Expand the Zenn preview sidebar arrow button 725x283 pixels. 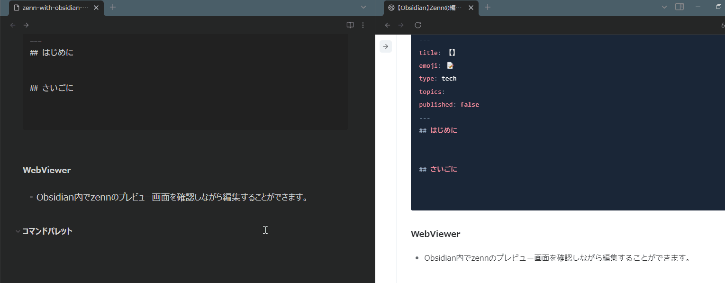(386, 46)
